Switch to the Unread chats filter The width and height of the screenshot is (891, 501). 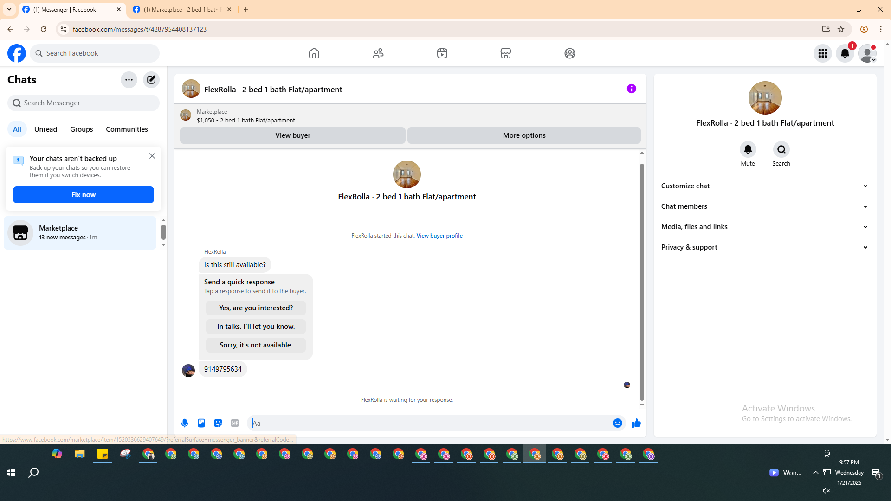pyautogui.click(x=45, y=129)
